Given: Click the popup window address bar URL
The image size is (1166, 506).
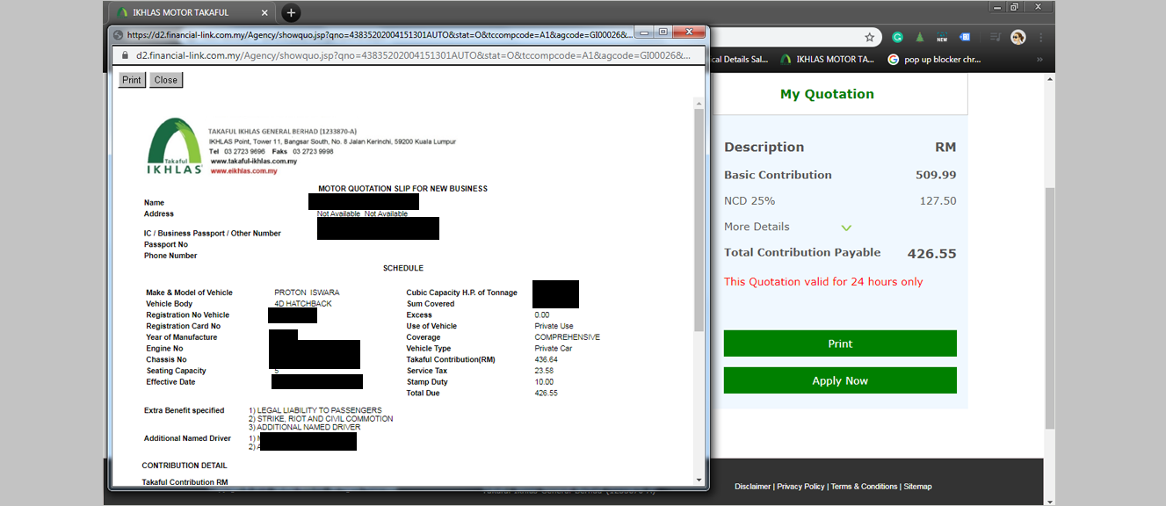Looking at the screenshot, I should click(413, 55).
